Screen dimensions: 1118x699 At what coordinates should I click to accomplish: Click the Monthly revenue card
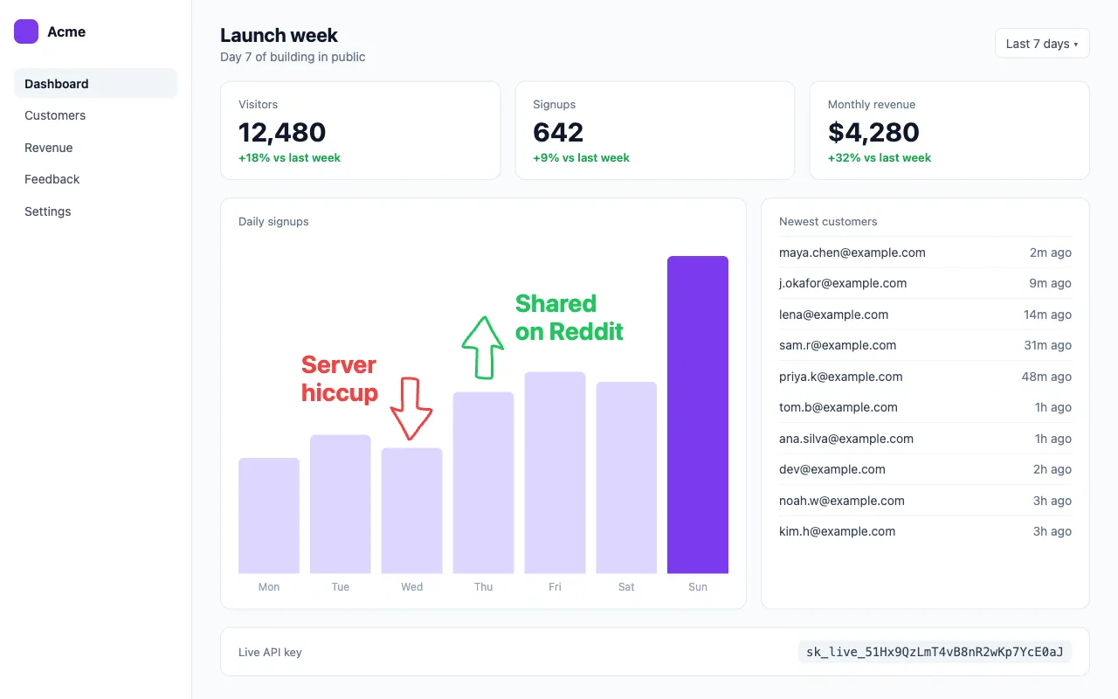(949, 130)
